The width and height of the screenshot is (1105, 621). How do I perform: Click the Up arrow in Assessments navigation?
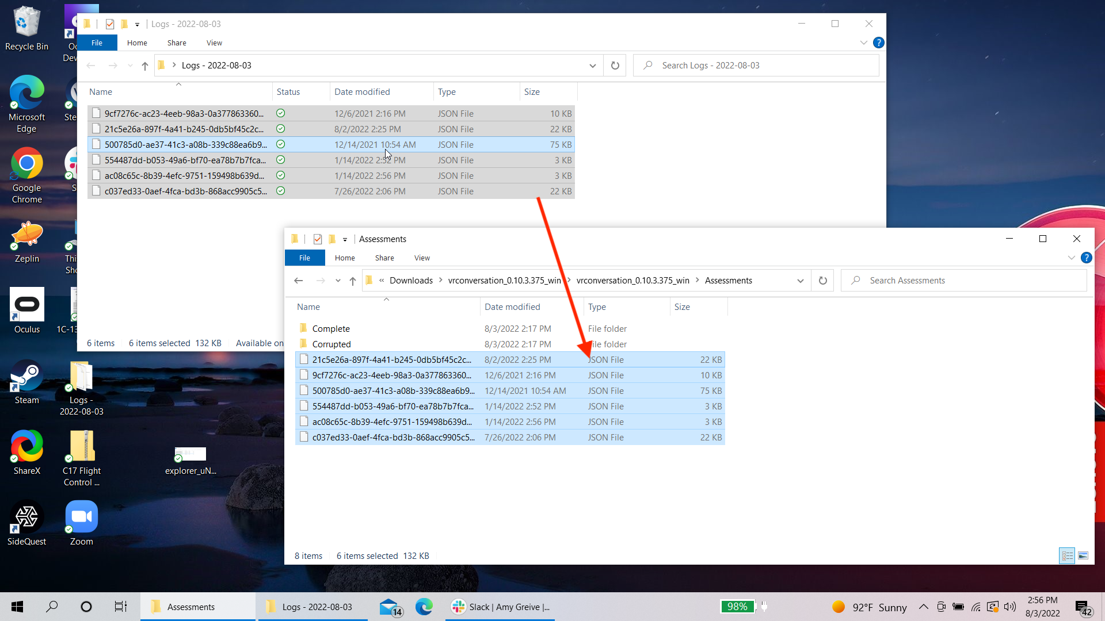click(353, 281)
